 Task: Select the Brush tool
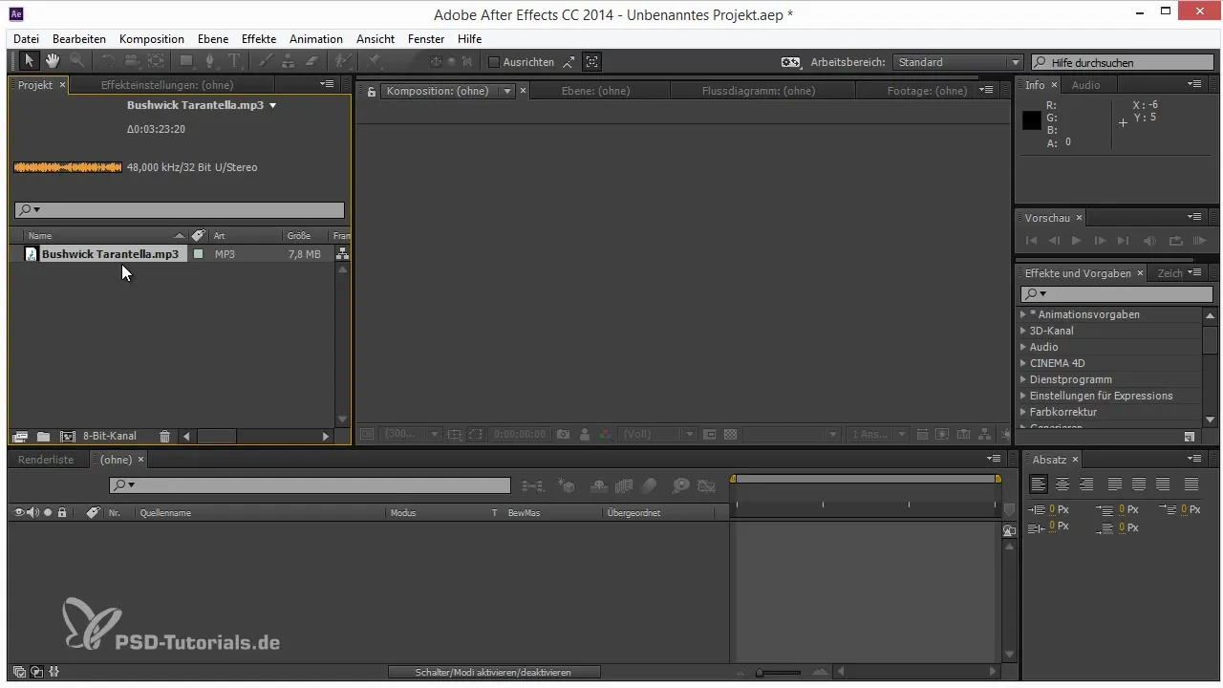pos(267,61)
